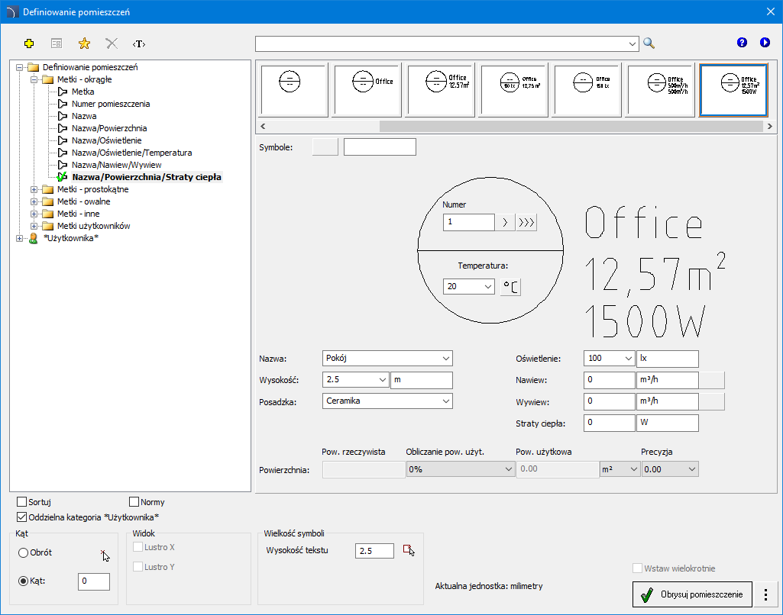Open the three-dots more options button
783x615 pixels.
point(765,594)
